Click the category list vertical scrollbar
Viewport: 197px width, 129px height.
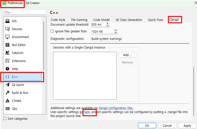click(44, 46)
